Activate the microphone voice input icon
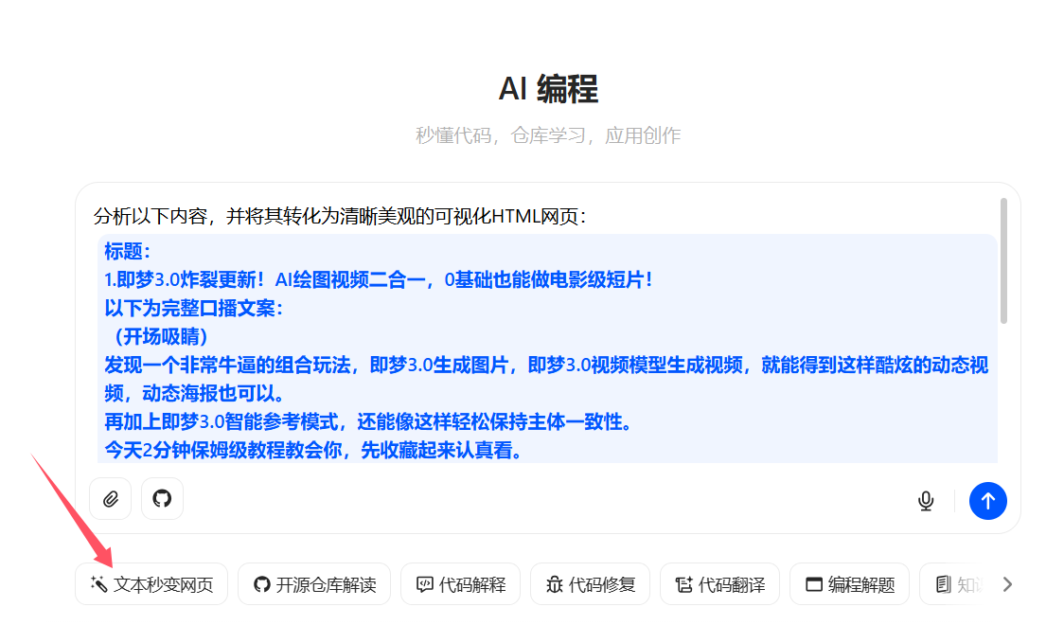This screenshot has width=1064, height=625. click(x=926, y=501)
